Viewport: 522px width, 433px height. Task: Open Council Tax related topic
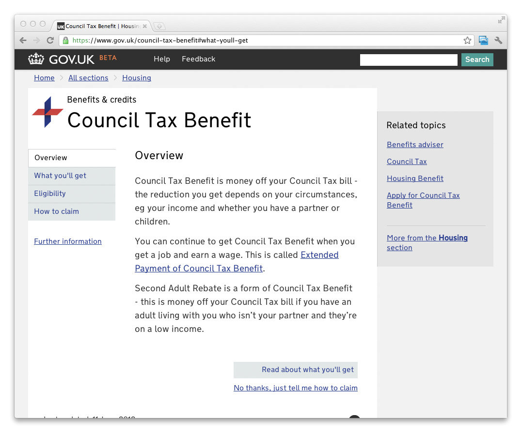[x=407, y=162]
